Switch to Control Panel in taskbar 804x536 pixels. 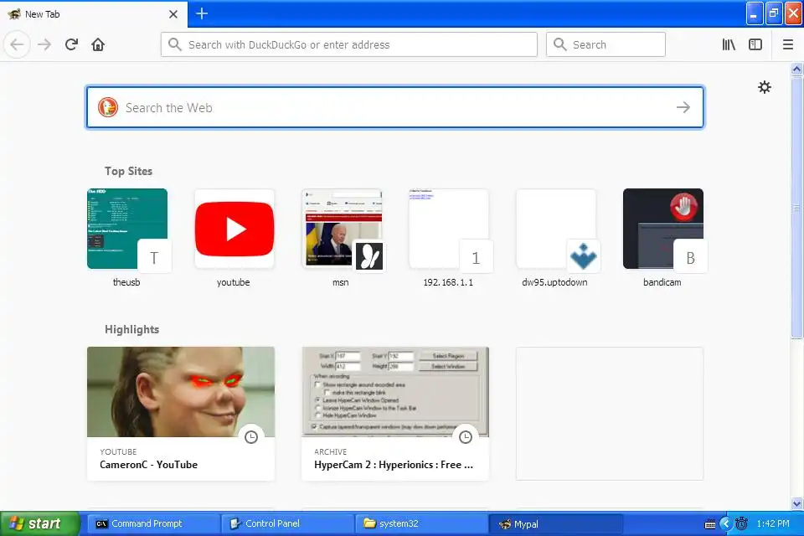coord(287,523)
